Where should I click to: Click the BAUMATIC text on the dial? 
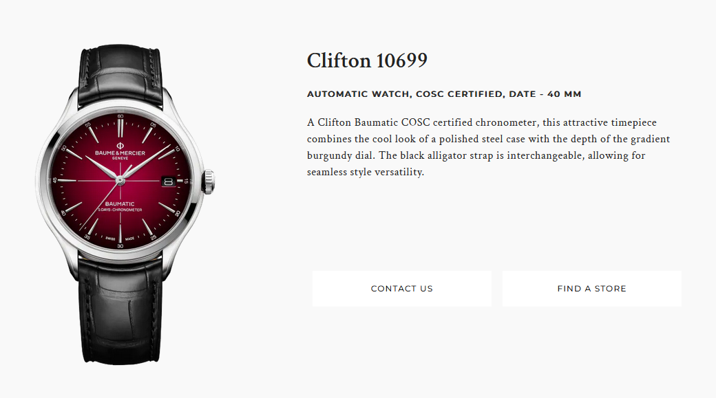click(120, 203)
